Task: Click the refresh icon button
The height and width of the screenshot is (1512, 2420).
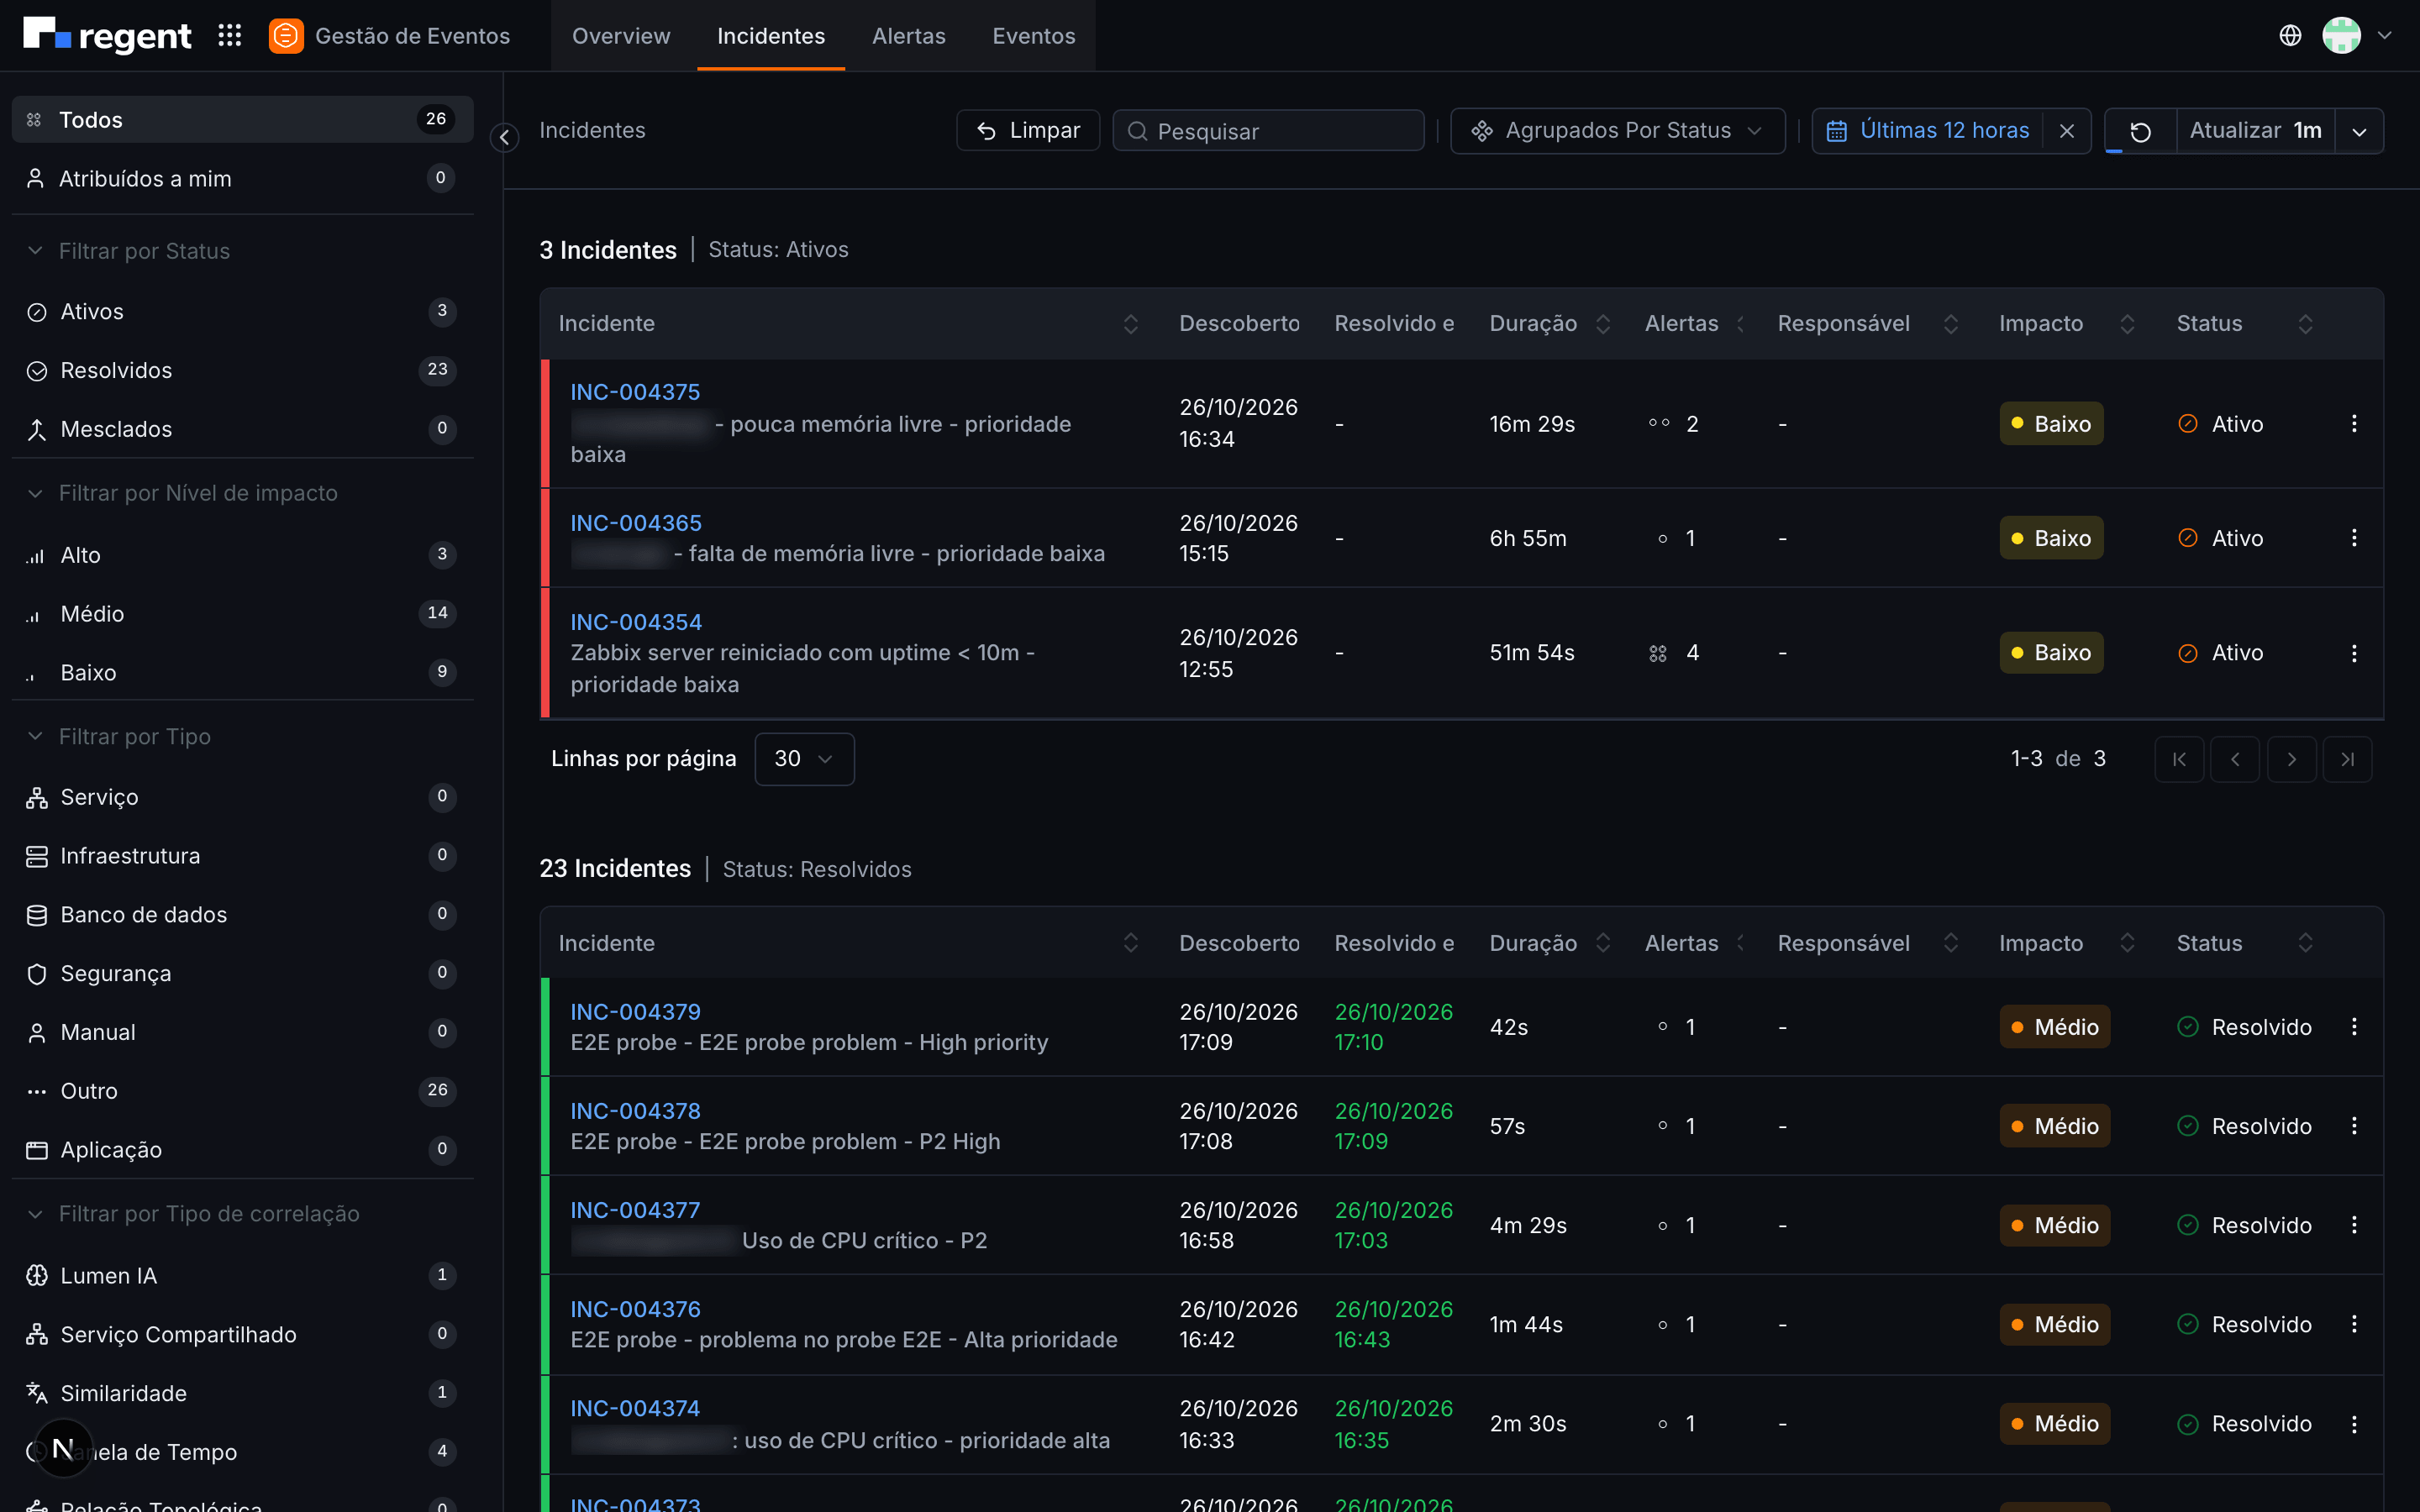Action: (x=2140, y=131)
